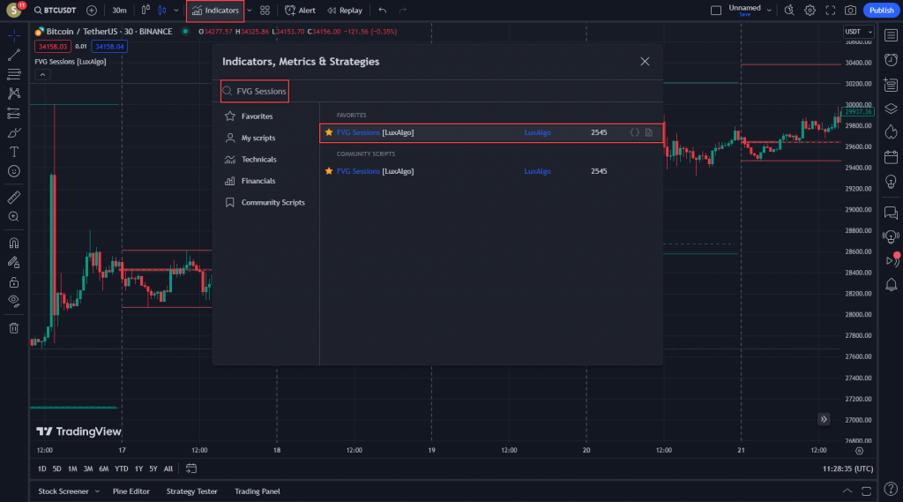This screenshot has width=903, height=502.
Task: Open the alerts bell icon in right sidebar
Action: [891, 284]
